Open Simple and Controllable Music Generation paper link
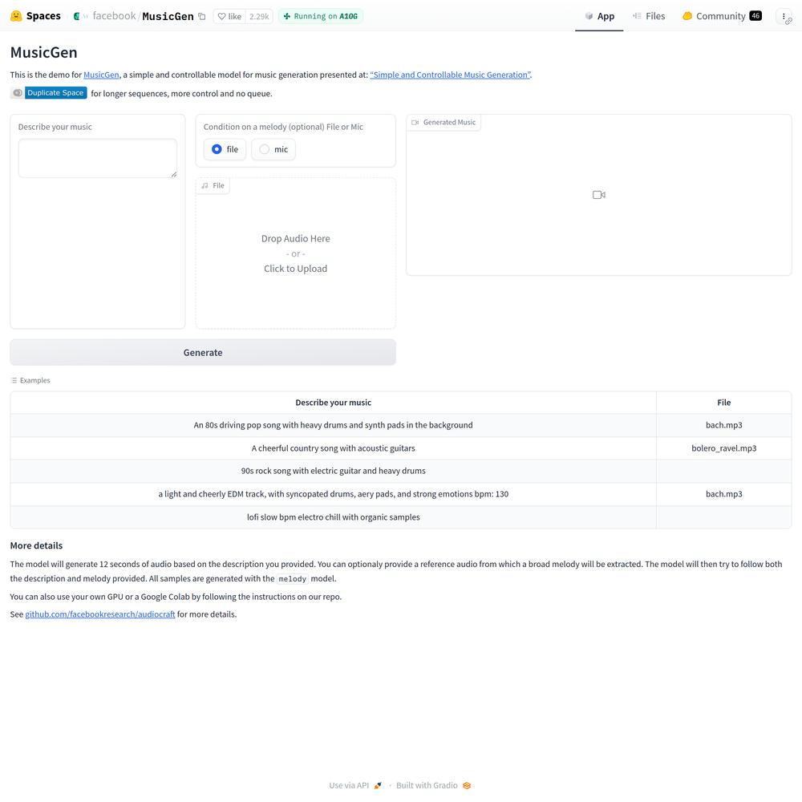Viewport: 802px width, 802px height. coord(450,75)
